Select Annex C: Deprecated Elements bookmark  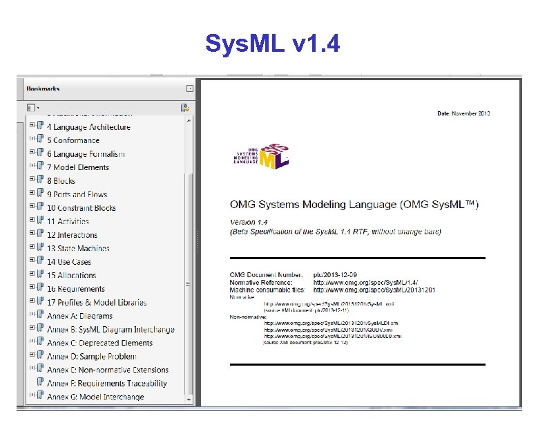(99, 343)
